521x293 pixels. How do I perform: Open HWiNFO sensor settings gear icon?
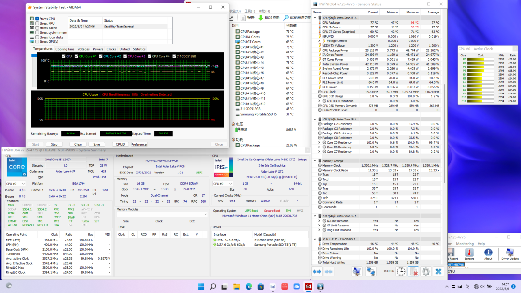point(426,272)
